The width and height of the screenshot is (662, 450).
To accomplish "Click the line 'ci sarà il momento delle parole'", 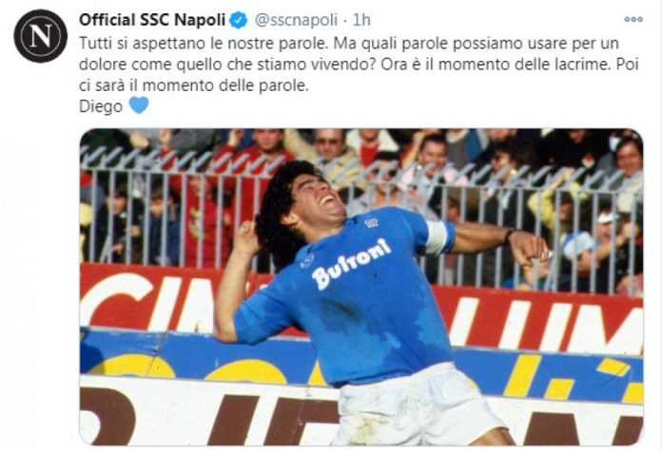I will tap(194, 85).
